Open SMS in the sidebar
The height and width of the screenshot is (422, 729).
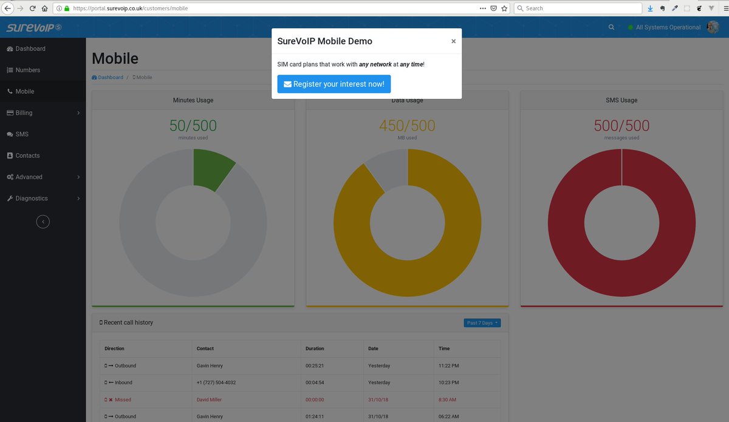(x=43, y=134)
